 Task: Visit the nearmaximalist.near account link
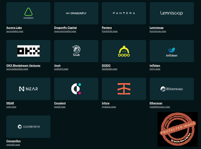click(x=65, y=31)
